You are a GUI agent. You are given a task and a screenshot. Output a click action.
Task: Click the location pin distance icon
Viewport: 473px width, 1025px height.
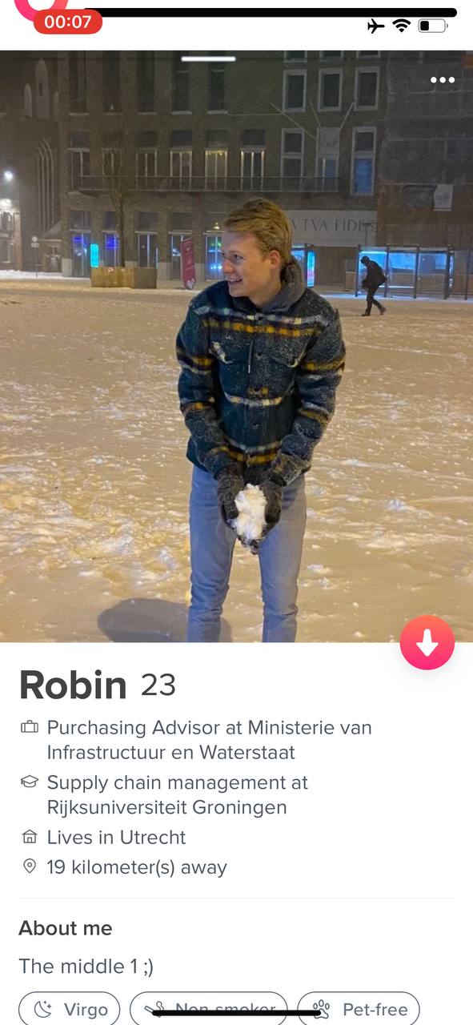(30, 867)
